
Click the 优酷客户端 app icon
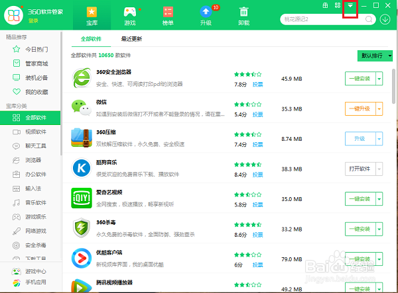pyautogui.click(x=81, y=258)
